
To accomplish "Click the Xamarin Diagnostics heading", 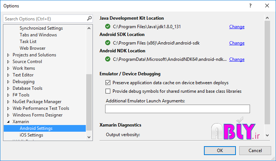I will [120, 125].
